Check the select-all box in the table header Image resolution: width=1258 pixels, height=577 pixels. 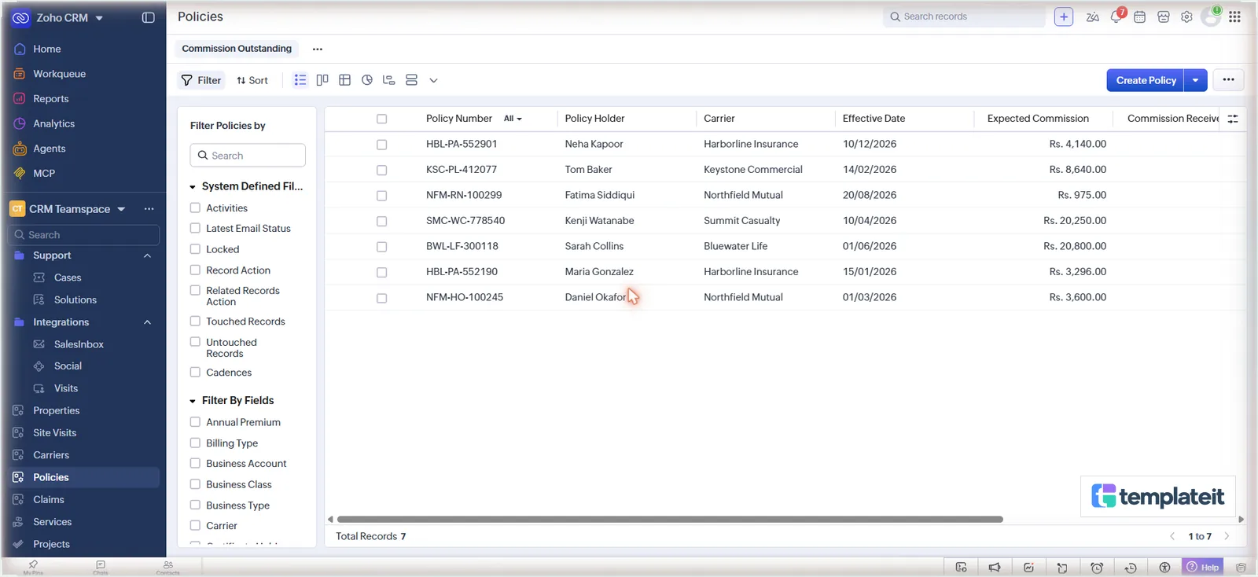381,119
